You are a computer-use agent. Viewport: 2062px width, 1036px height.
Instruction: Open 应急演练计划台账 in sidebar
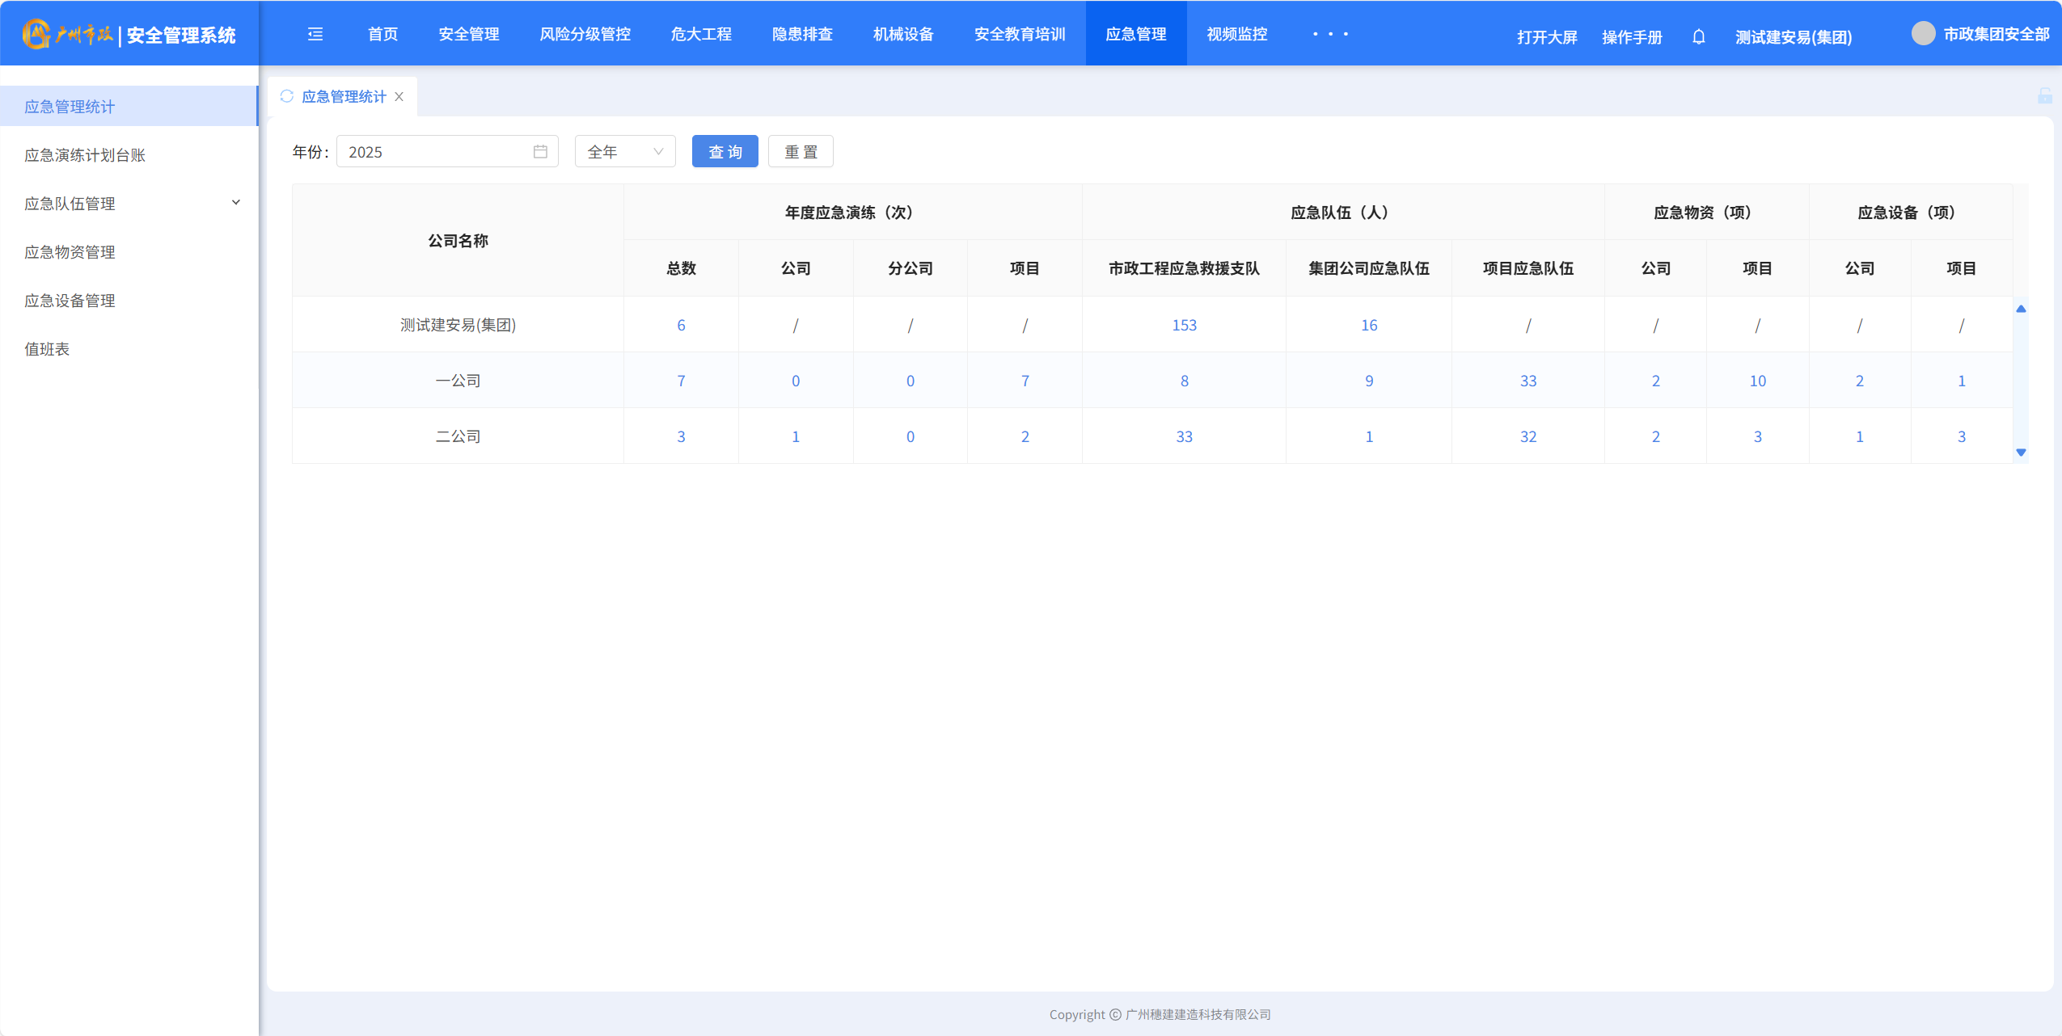click(85, 155)
